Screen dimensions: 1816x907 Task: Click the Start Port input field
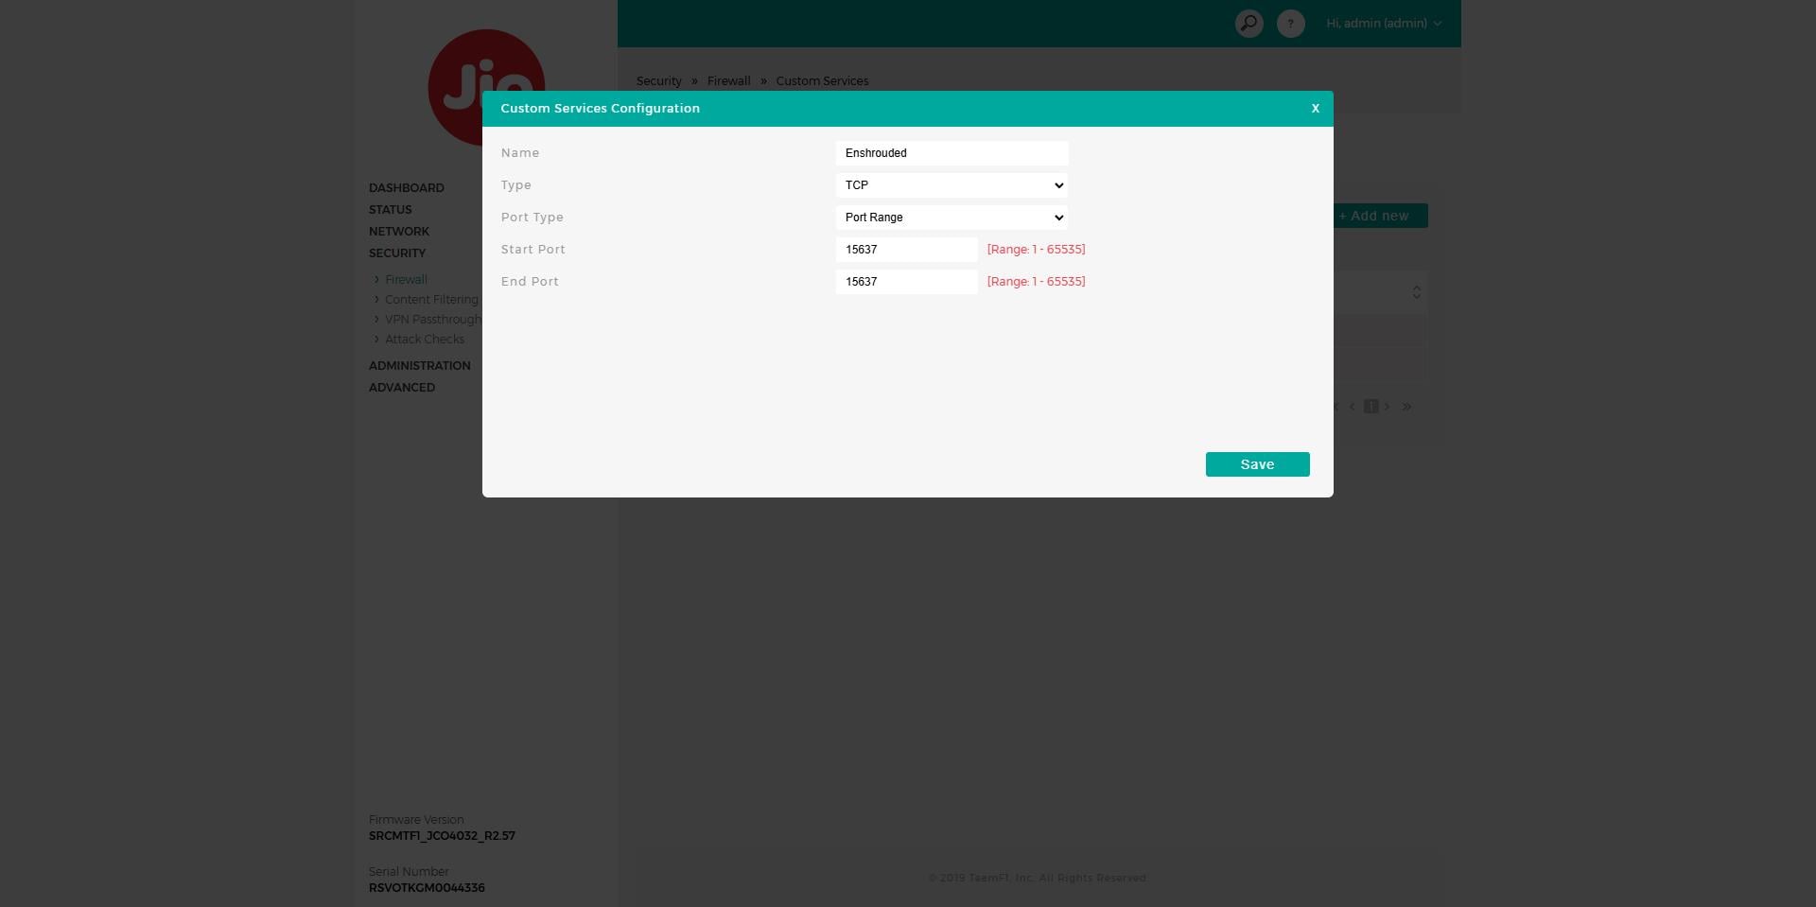click(906, 250)
